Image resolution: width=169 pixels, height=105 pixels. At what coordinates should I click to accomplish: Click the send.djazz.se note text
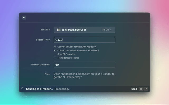[x=84, y=76]
